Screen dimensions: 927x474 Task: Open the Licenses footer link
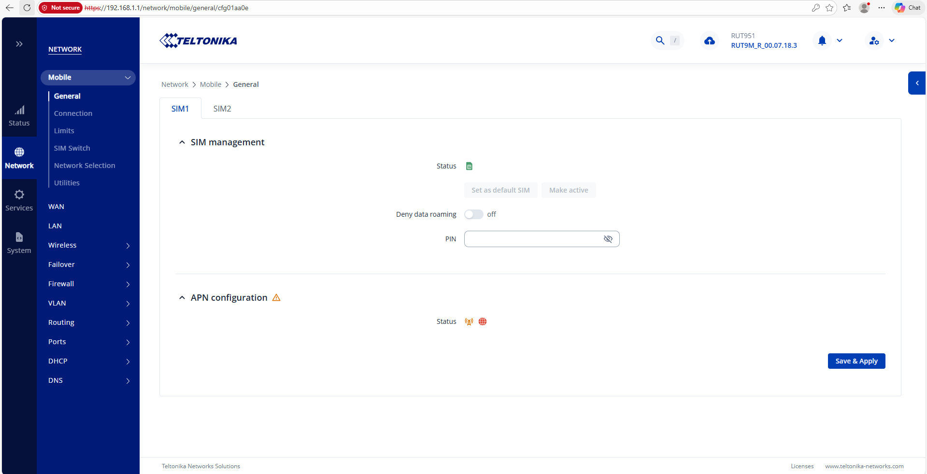tap(802, 466)
